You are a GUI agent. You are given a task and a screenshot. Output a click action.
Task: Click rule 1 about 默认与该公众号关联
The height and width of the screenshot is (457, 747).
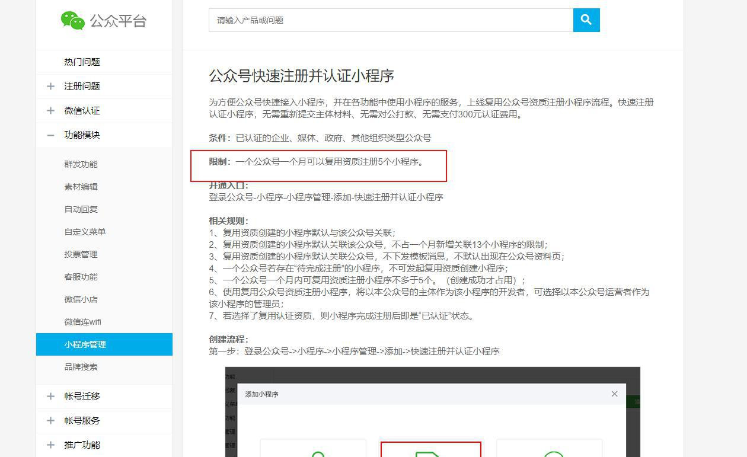(x=302, y=233)
